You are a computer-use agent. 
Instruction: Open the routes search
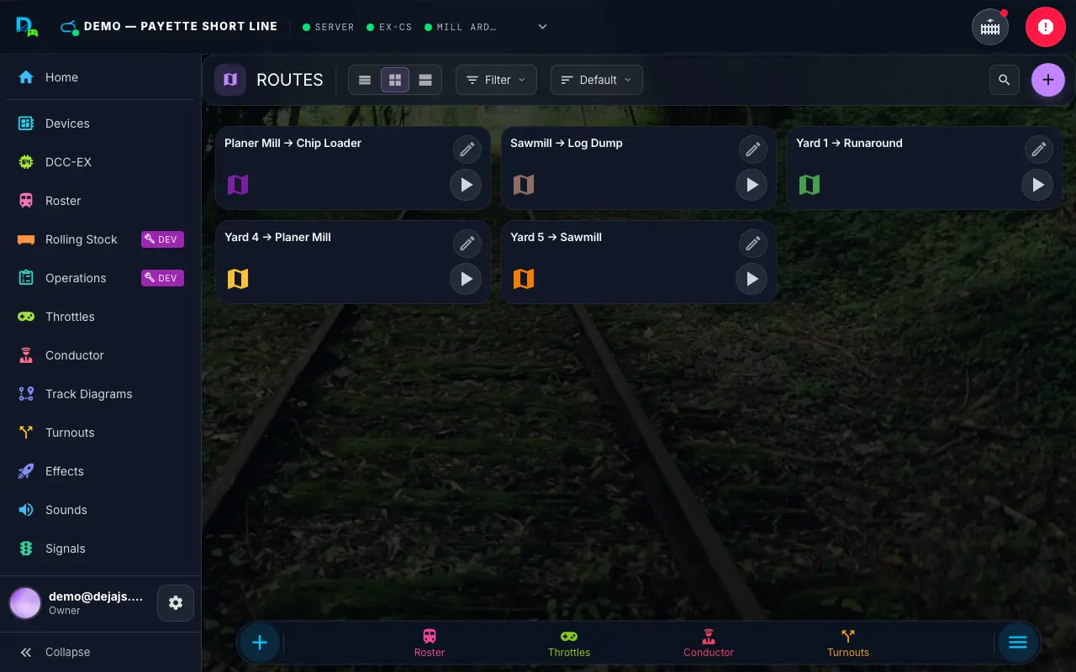(x=1005, y=80)
